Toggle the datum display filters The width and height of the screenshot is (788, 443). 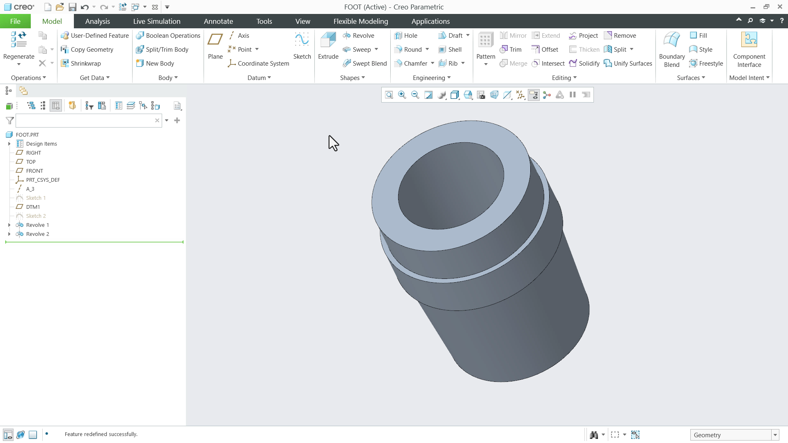point(520,95)
